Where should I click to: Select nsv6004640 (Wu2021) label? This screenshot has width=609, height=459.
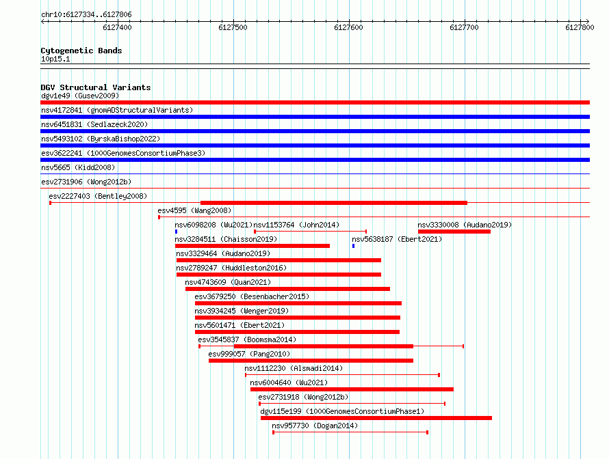(289, 382)
